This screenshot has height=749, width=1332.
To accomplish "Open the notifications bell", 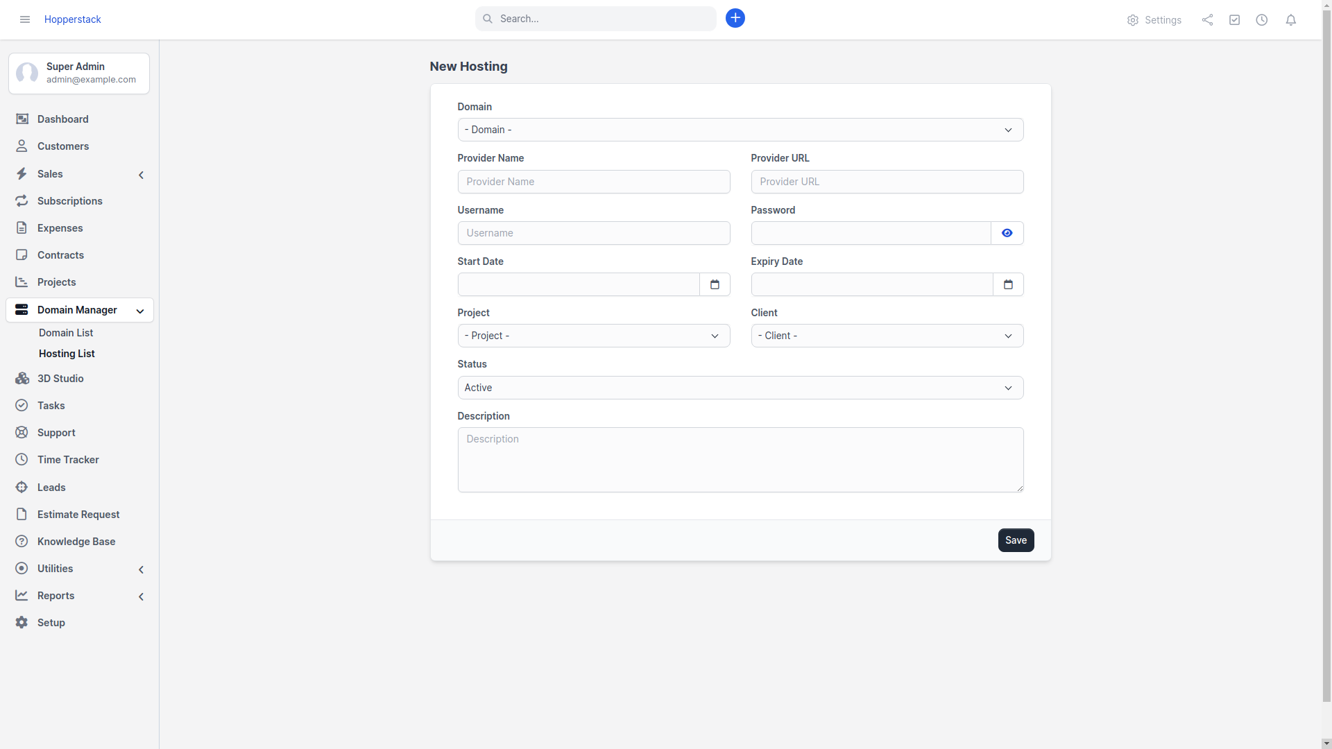I will point(1291,19).
